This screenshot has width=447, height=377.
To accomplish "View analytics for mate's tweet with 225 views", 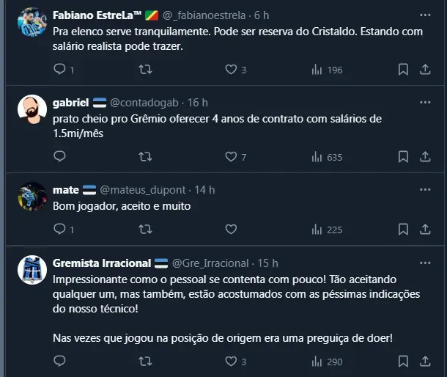I will (x=327, y=230).
